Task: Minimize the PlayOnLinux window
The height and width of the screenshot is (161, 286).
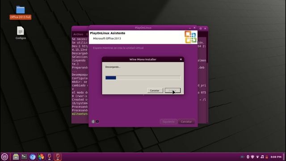Action: tap(190, 28)
